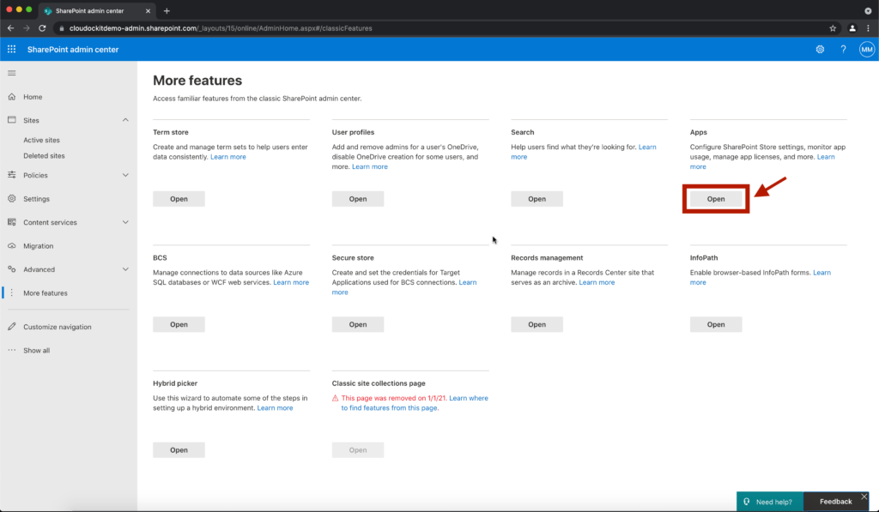Screen dimensions: 879x512
Task: Open the Apps feature
Action: [x=716, y=199]
